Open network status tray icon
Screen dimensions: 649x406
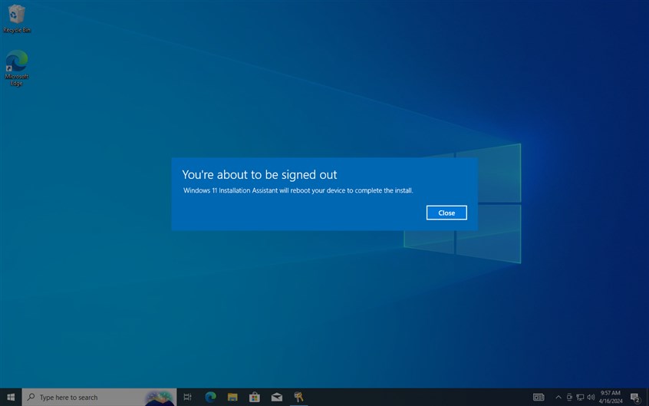580,397
